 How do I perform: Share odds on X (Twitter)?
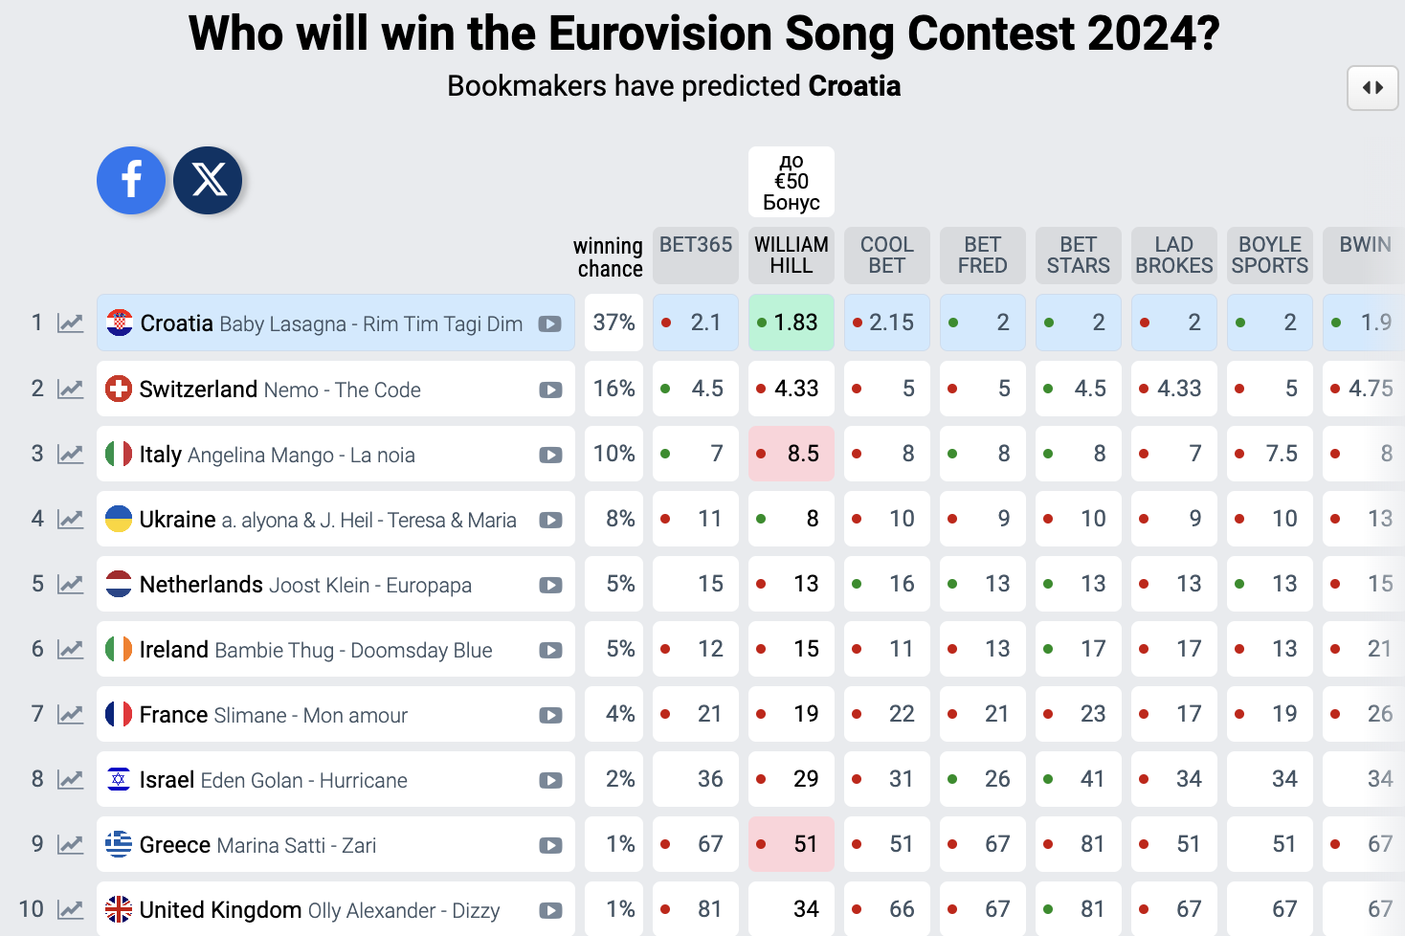point(208,180)
